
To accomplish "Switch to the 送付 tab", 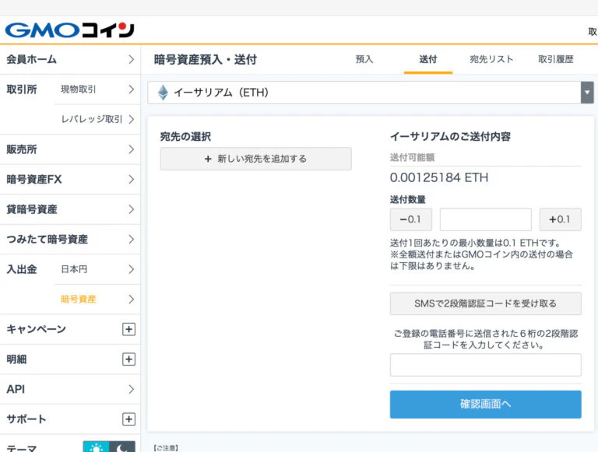I will (428, 59).
